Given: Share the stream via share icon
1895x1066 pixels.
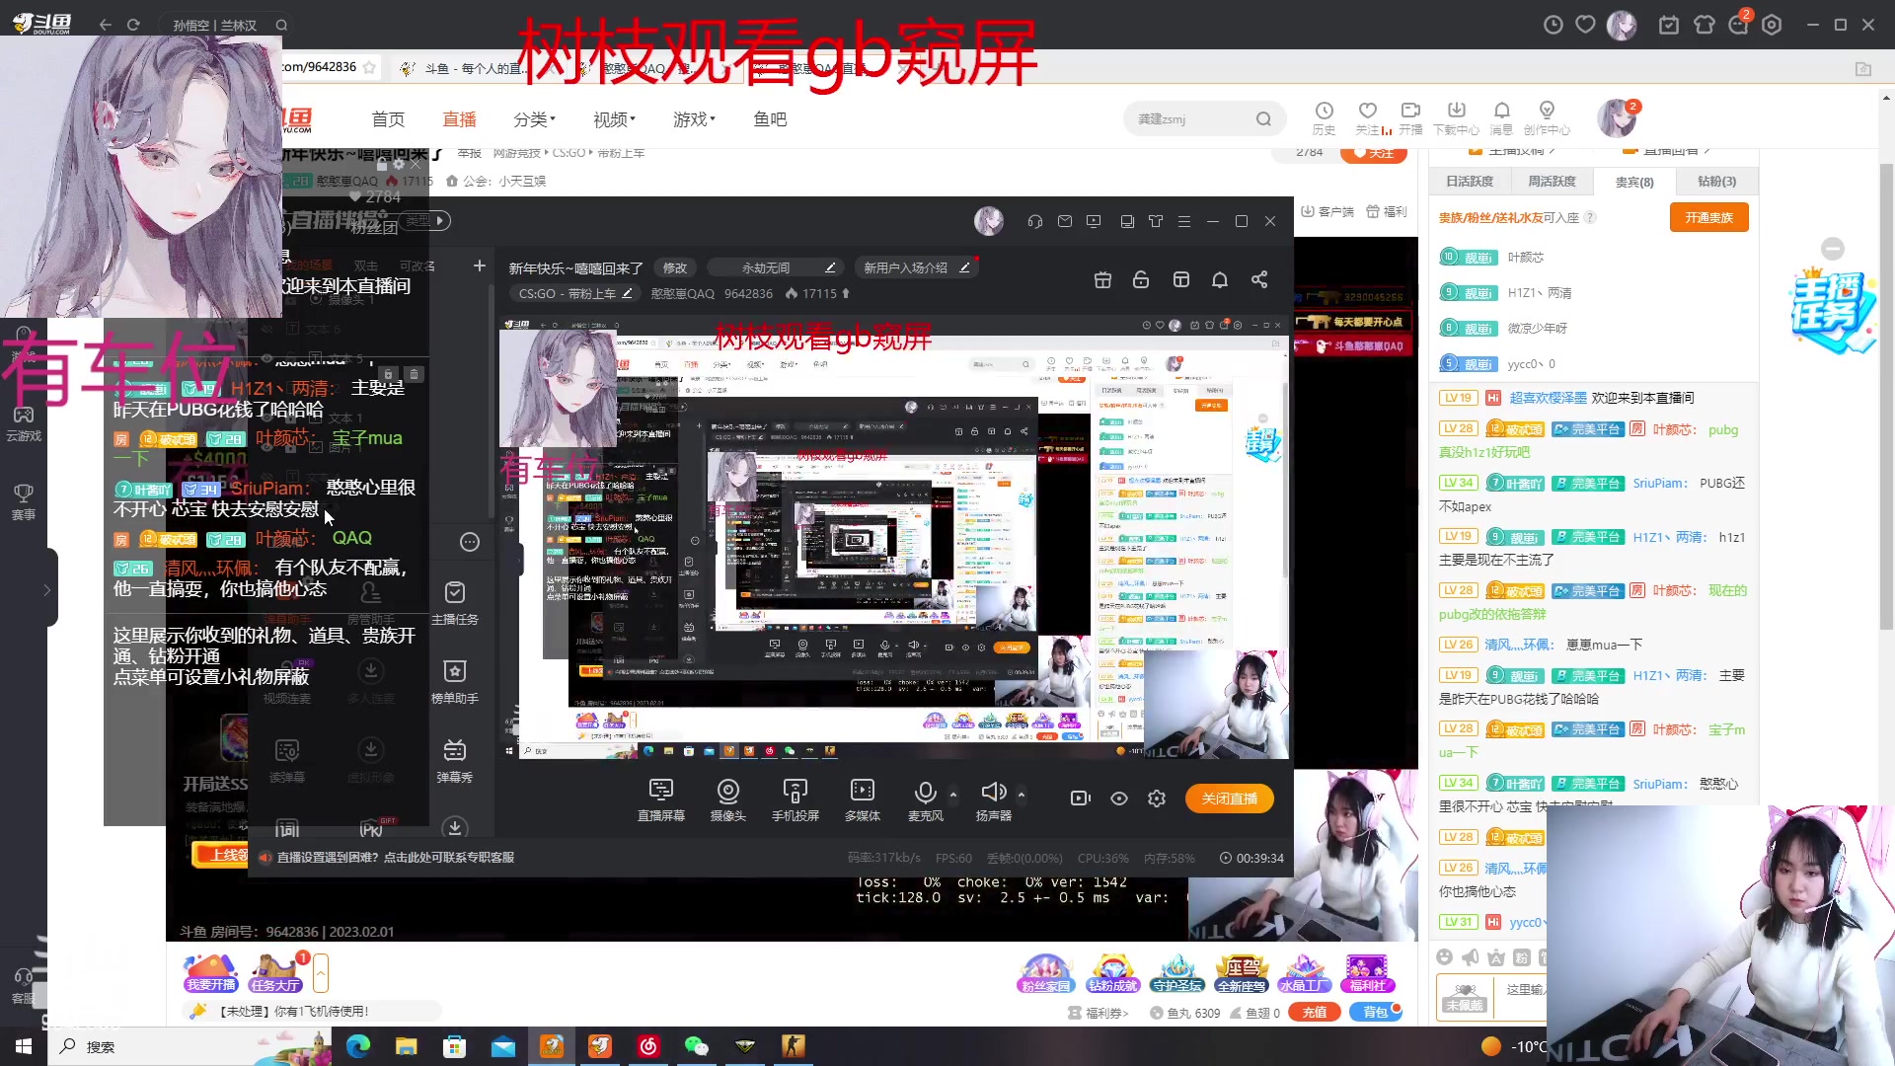Looking at the screenshot, I should [x=1259, y=280].
